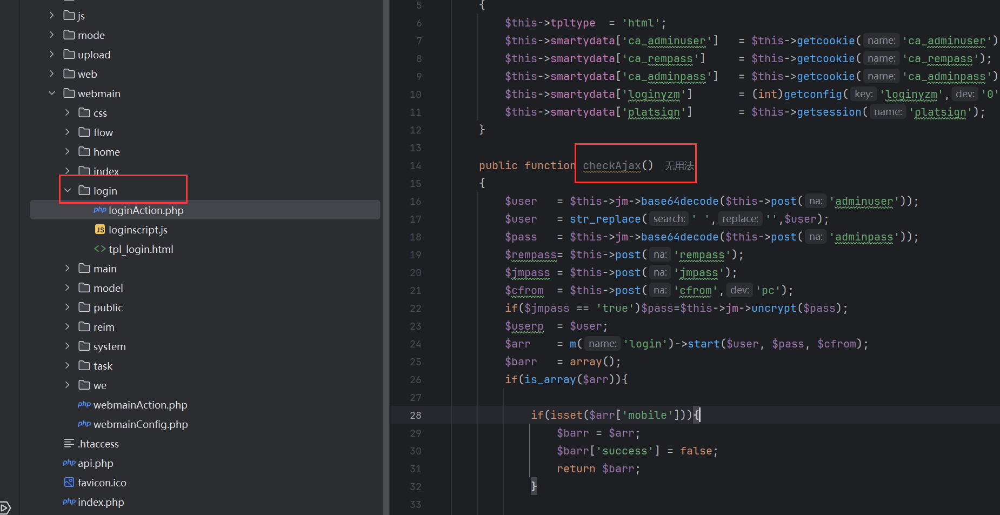Click the PHP icon of loginAction.php
Screen dimensions: 1000x515
click(x=99, y=210)
